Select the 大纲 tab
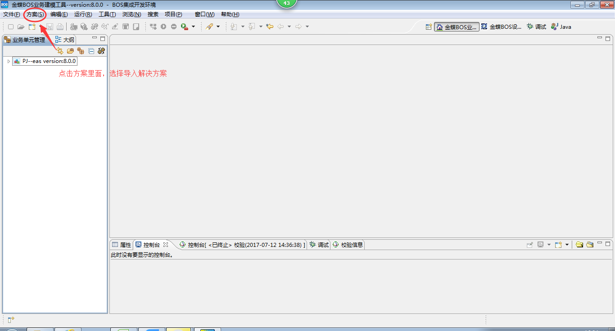This screenshot has height=331, width=615. point(65,40)
